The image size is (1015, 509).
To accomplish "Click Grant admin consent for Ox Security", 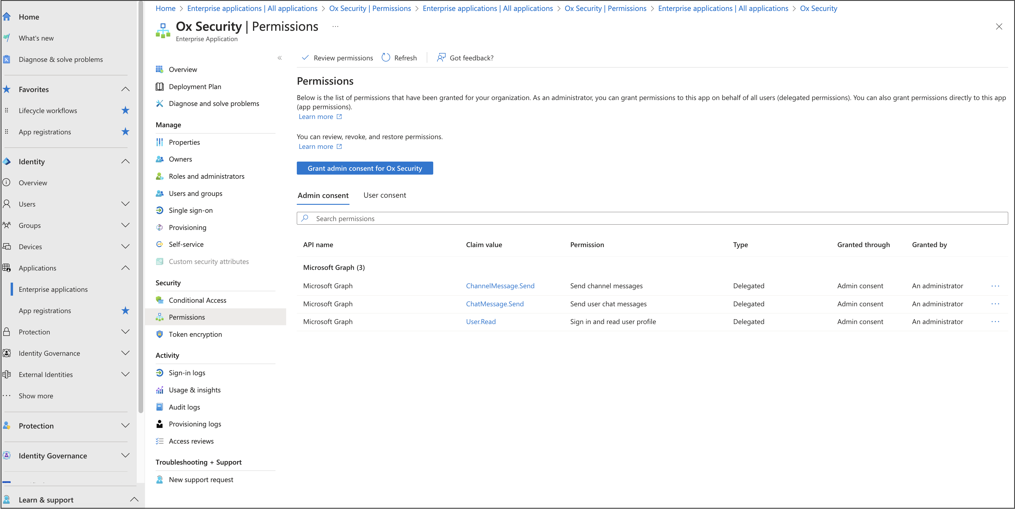I will 365,168.
